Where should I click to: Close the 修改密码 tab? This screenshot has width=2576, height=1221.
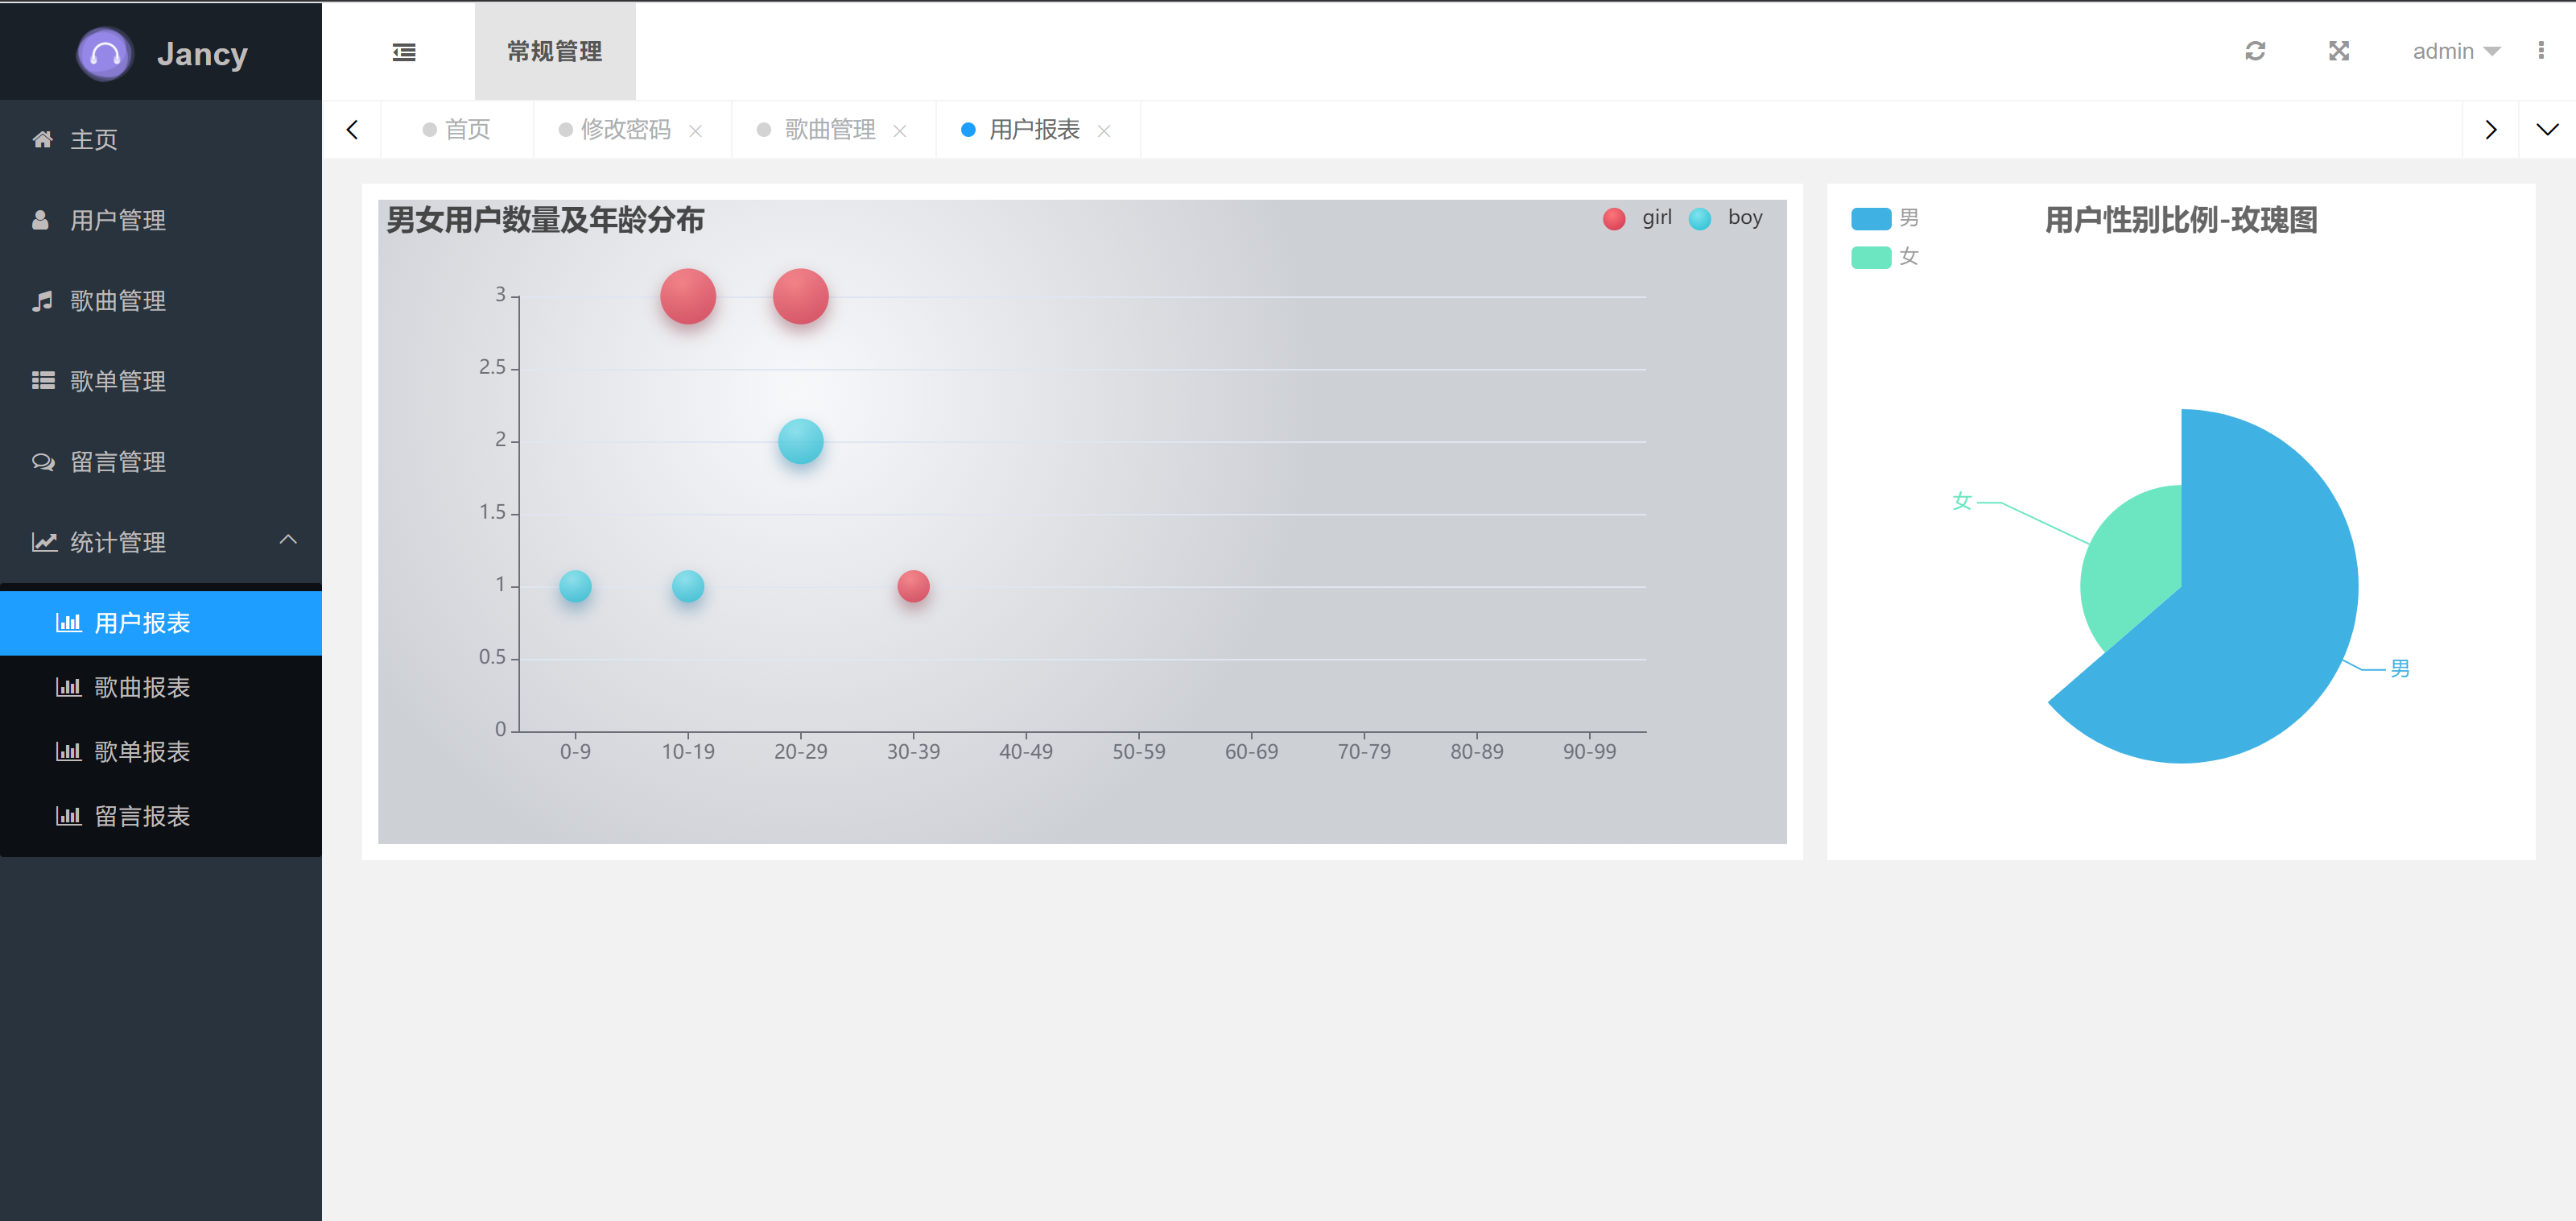[696, 131]
